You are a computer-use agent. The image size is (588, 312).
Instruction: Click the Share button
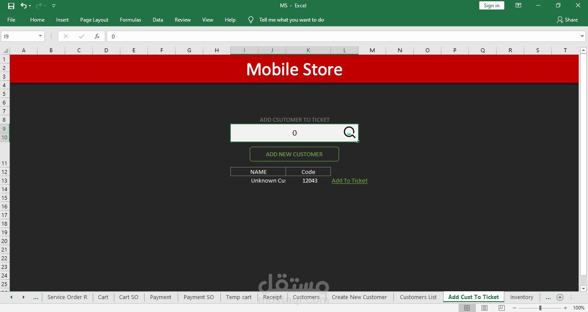click(x=567, y=20)
